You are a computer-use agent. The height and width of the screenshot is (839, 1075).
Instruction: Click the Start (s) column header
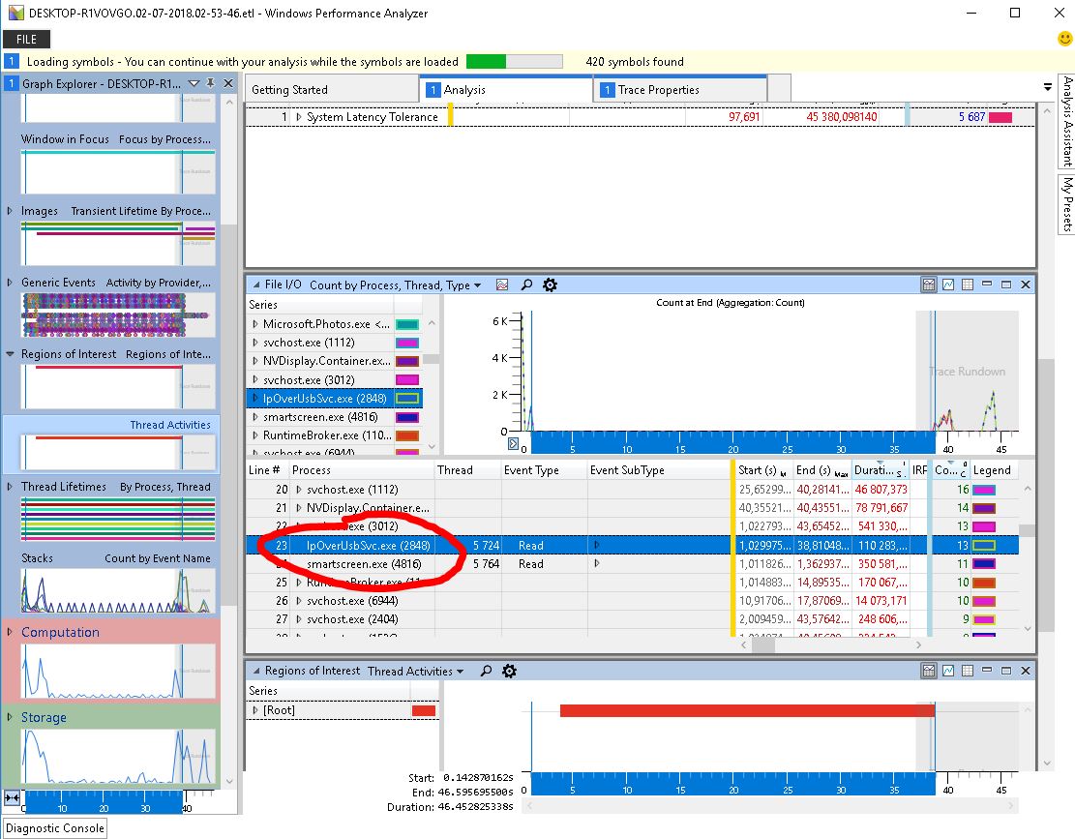pyautogui.click(x=762, y=470)
